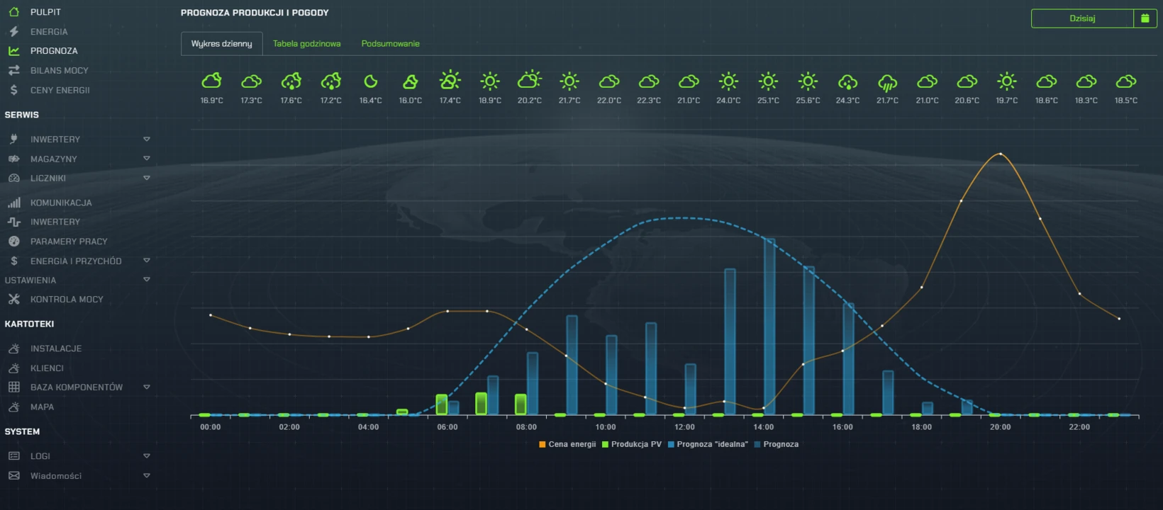Toggle Cena energii series in legend
This screenshot has width=1163, height=510.
coord(567,444)
